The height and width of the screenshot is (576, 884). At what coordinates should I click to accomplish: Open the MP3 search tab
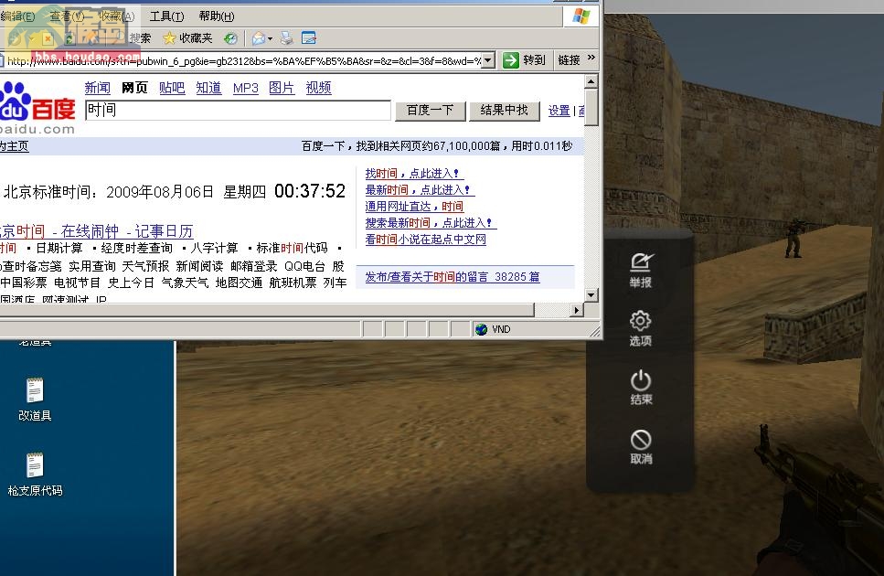tap(245, 88)
